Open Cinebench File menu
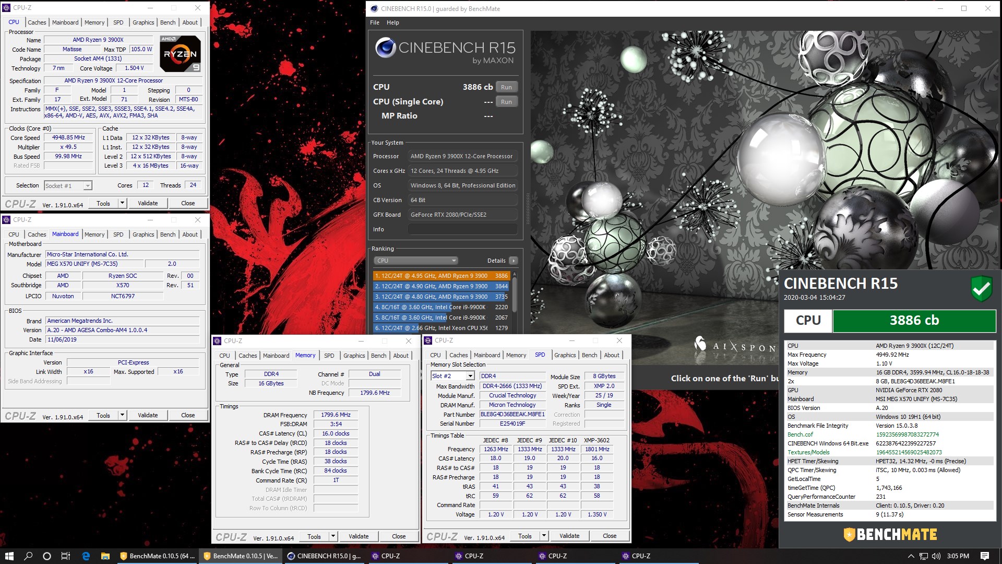 point(375,22)
